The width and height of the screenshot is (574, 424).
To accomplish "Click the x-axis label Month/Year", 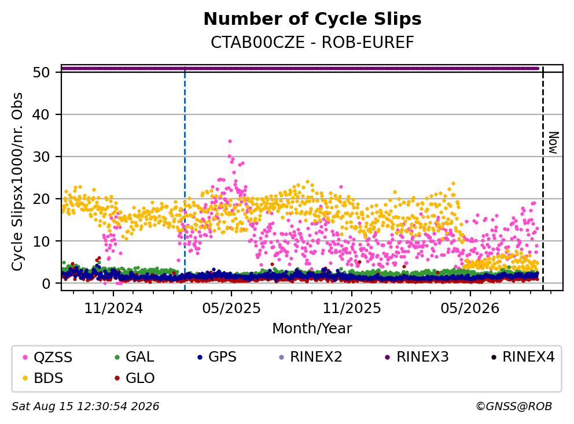I will (x=312, y=329).
